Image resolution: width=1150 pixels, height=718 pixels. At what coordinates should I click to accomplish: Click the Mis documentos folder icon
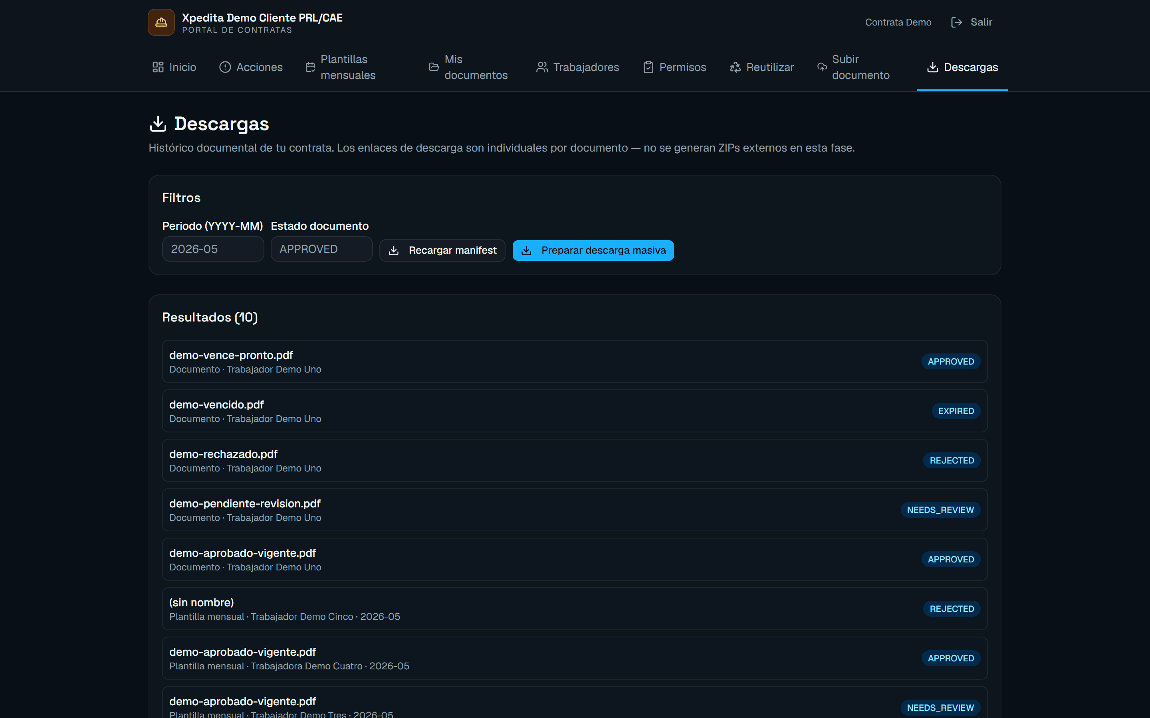pyautogui.click(x=434, y=67)
